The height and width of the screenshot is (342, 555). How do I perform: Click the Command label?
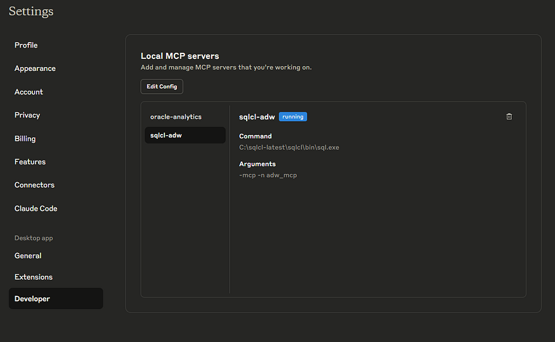click(255, 136)
